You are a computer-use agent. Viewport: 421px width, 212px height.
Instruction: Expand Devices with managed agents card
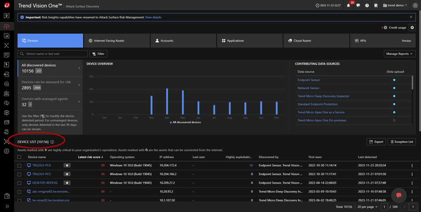click(50, 102)
